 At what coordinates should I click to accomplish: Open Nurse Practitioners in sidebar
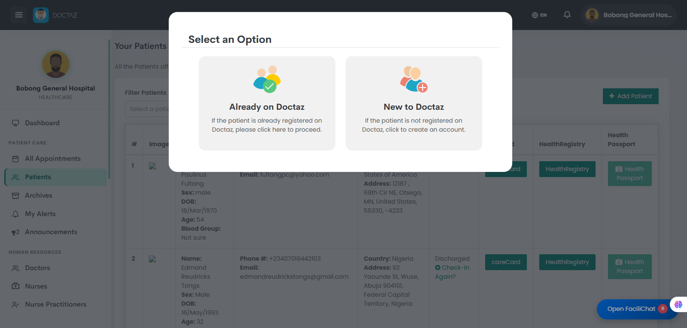[55, 304]
